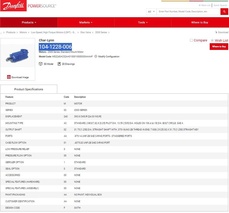Image resolution: width=229 pixels, height=213 pixels.
Task: Click the GEROLER OPTION row label
Action: tap(15, 162)
